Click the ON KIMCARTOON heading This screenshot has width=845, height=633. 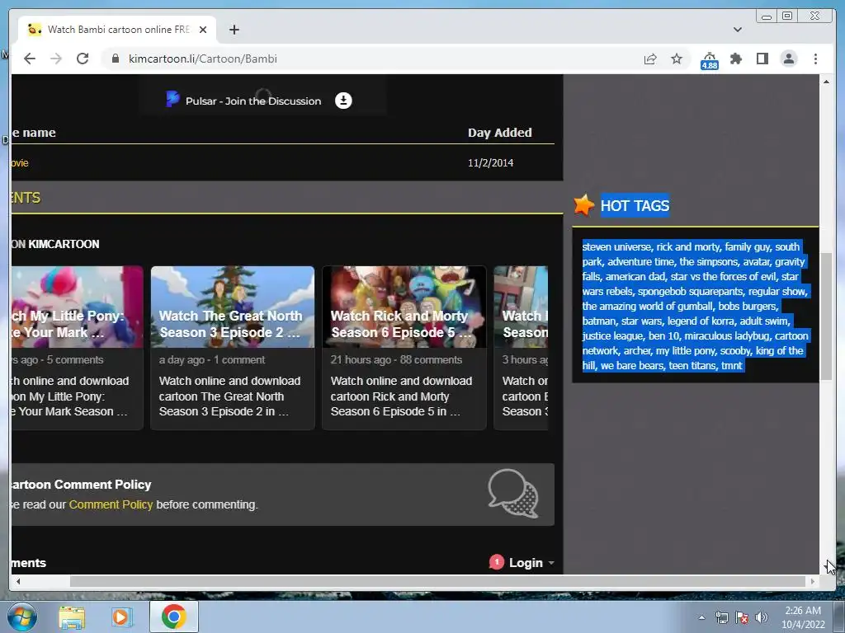(x=55, y=244)
